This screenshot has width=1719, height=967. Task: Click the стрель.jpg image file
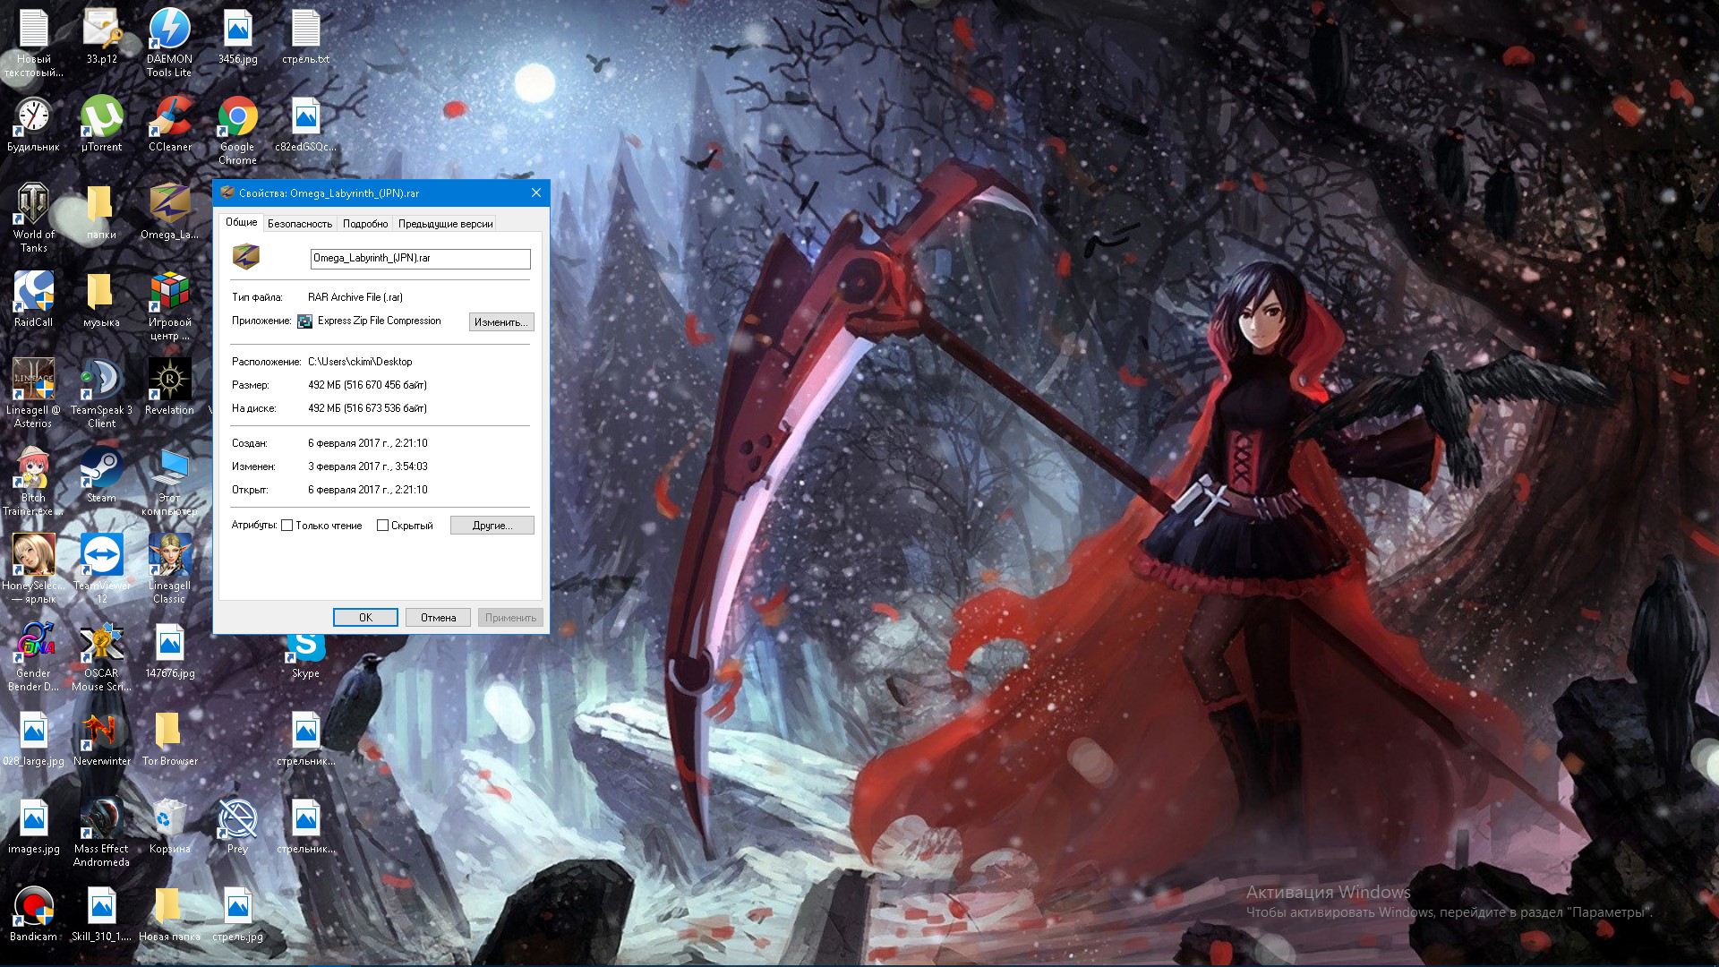(237, 913)
